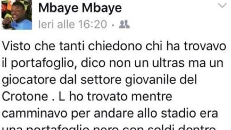The width and height of the screenshot is (231, 130).
Task: Click the word 'Visto' starting the post
Action: (x=17, y=46)
